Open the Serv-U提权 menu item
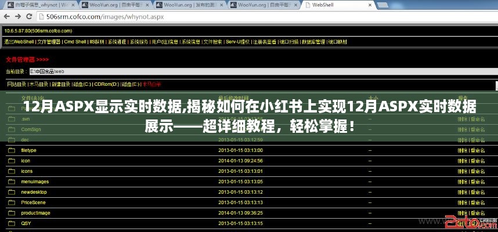This screenshot has width=498, height=232. click(237, 42)
